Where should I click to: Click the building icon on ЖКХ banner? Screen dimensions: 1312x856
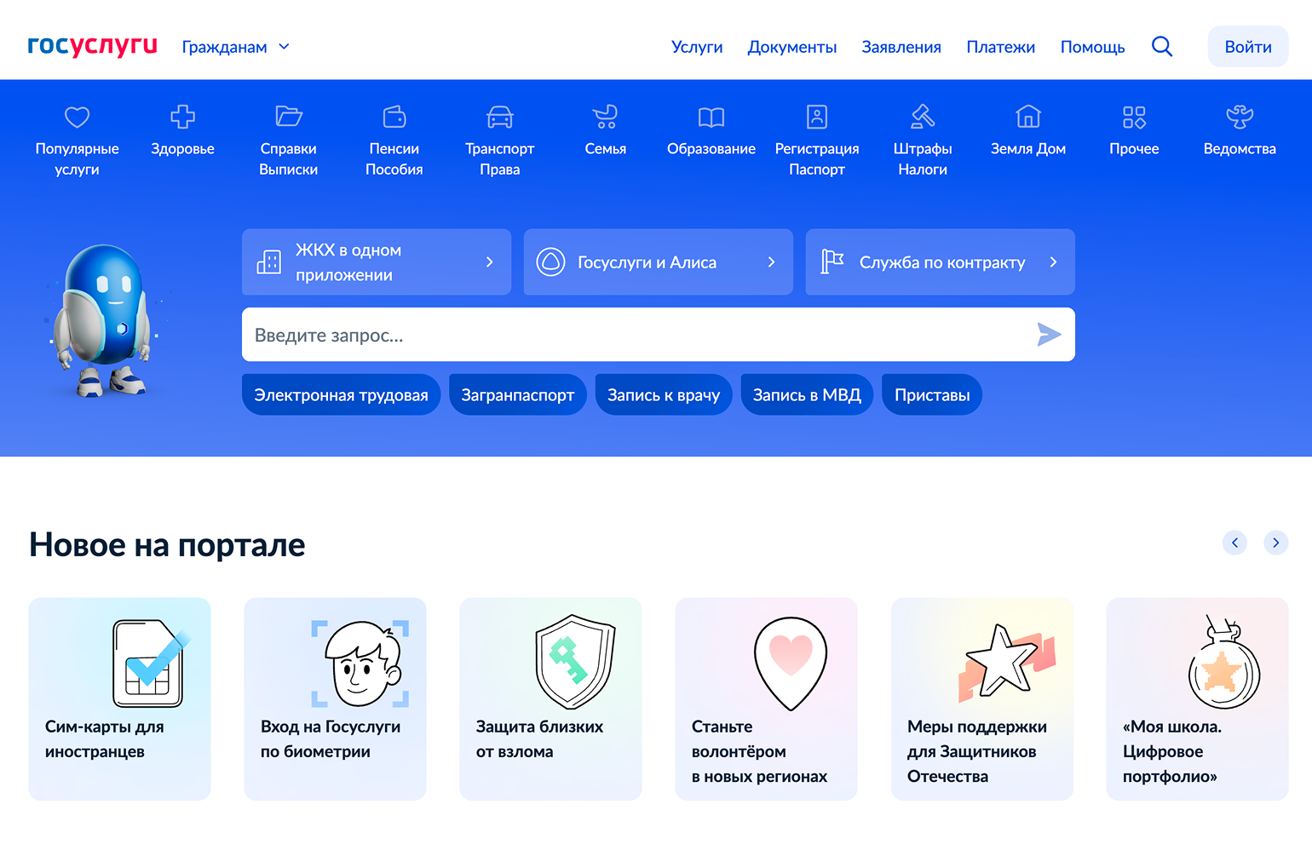point(268,262)
